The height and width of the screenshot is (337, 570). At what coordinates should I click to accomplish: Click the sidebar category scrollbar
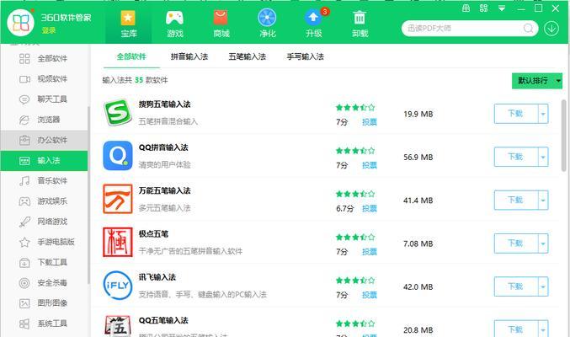[88, 195]
